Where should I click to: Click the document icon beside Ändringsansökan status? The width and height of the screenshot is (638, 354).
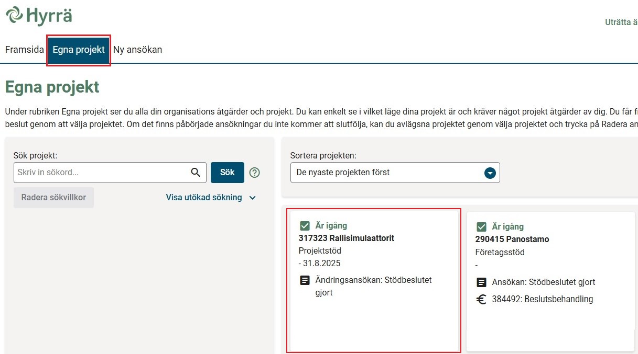(305, 280)
